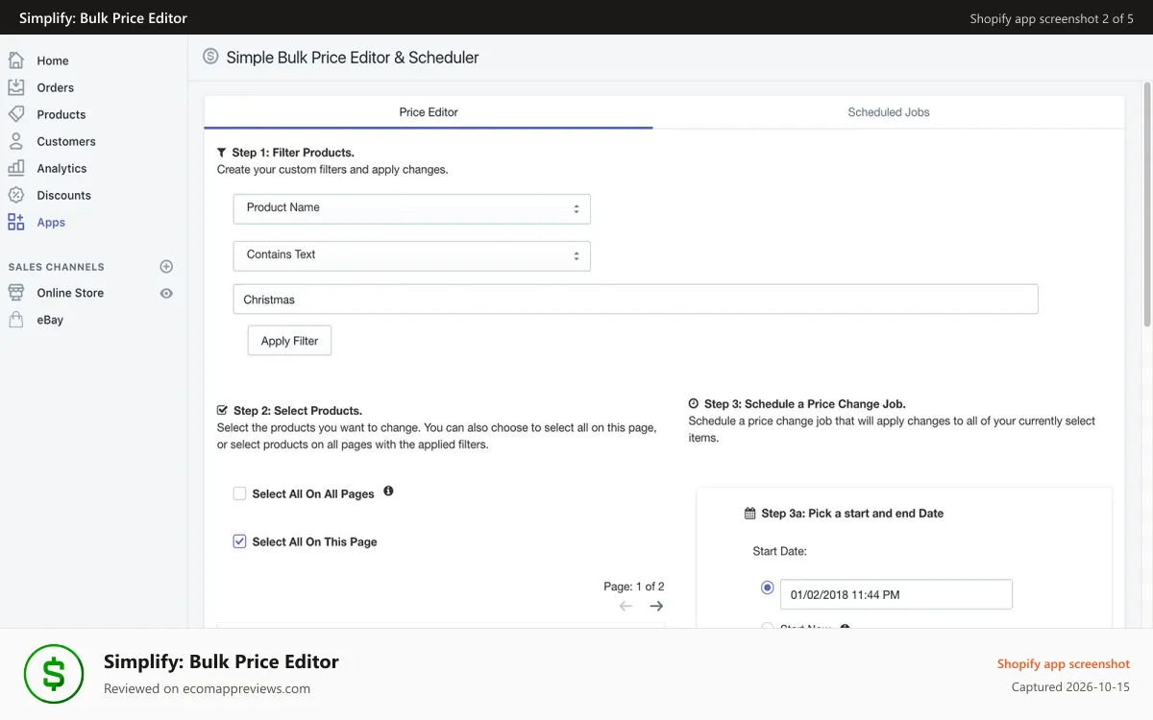
Task: Click the calendar icon at Step 3a
Action: click(x=750, y=514)
